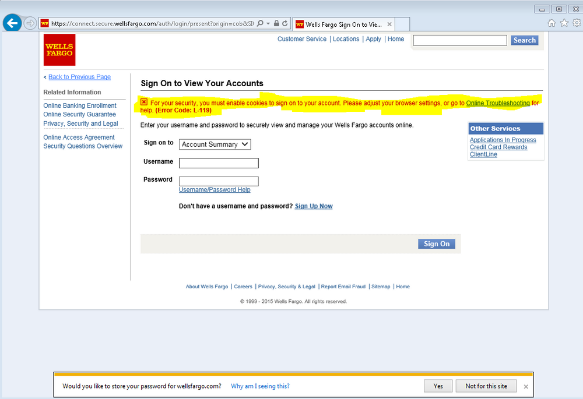Click the browser Back arrow button
583x399 pixels.
point(12,23)
